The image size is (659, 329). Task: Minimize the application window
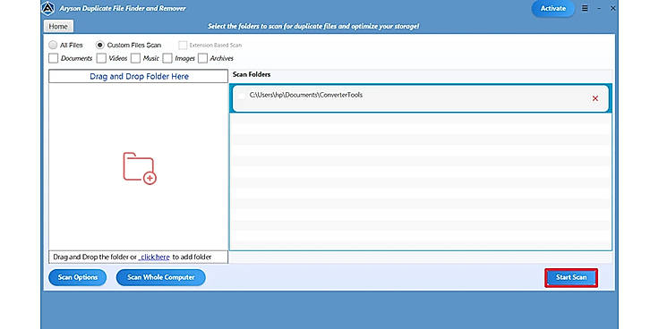point(599,8)
